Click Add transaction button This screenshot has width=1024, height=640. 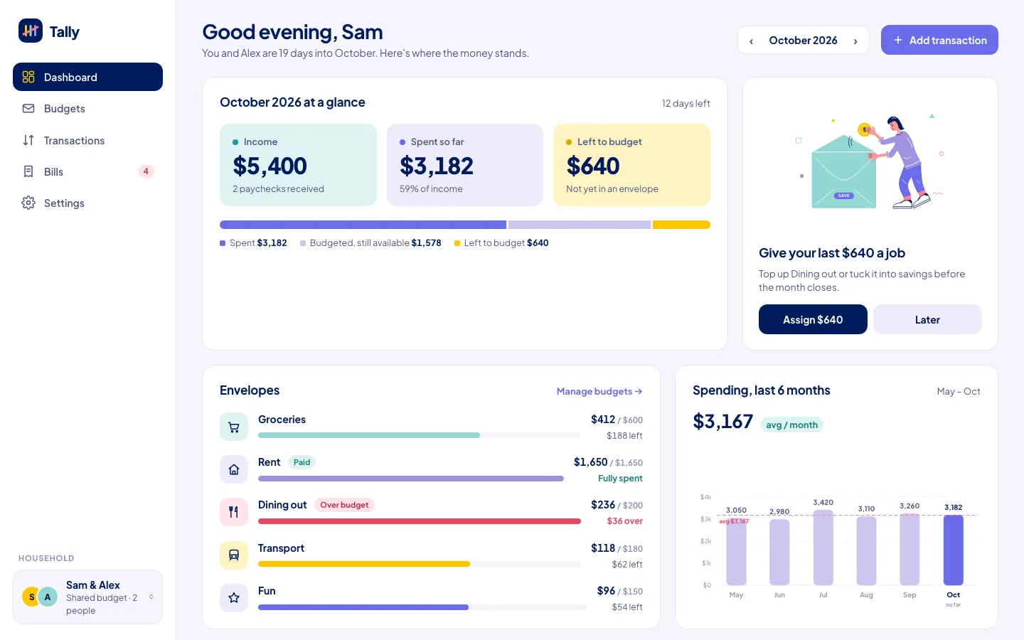pos(939,41)
